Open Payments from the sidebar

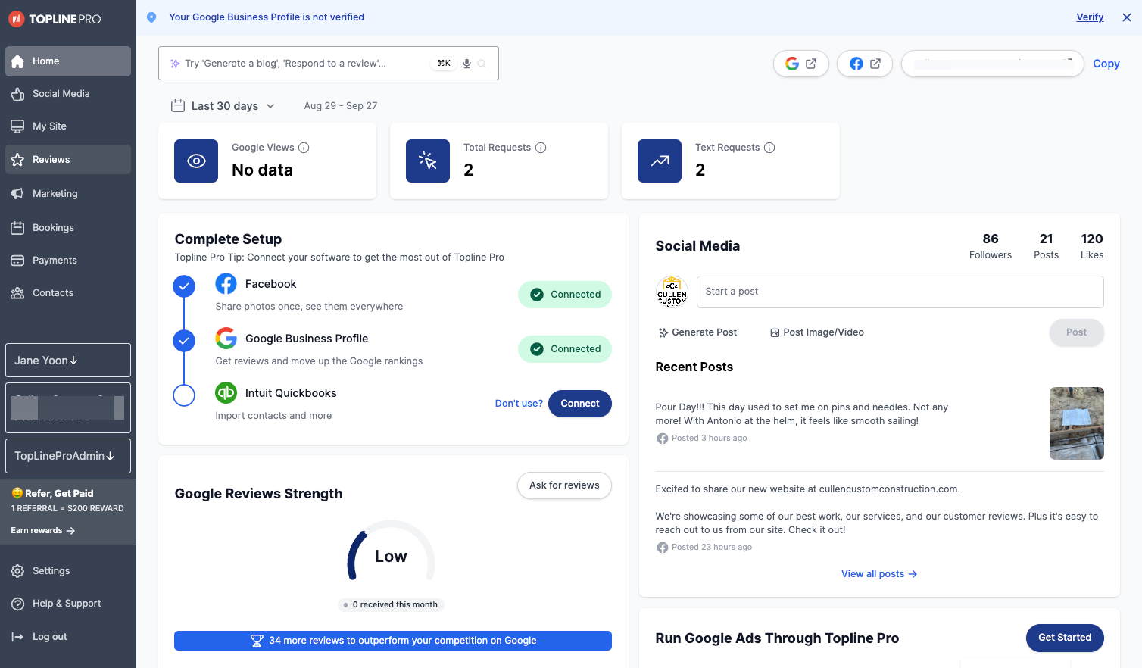[68, 261]
